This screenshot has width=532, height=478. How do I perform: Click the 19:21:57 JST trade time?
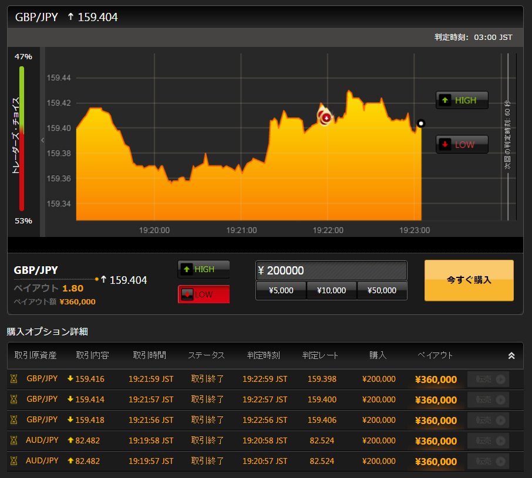pos(151,400)
